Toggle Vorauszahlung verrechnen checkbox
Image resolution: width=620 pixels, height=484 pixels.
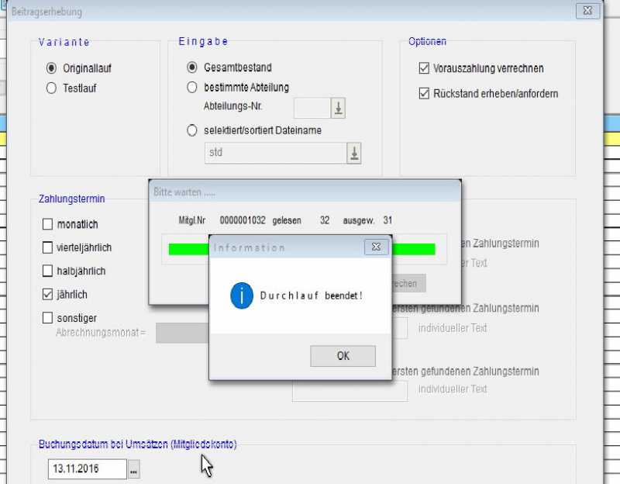(x=424, y=68)
